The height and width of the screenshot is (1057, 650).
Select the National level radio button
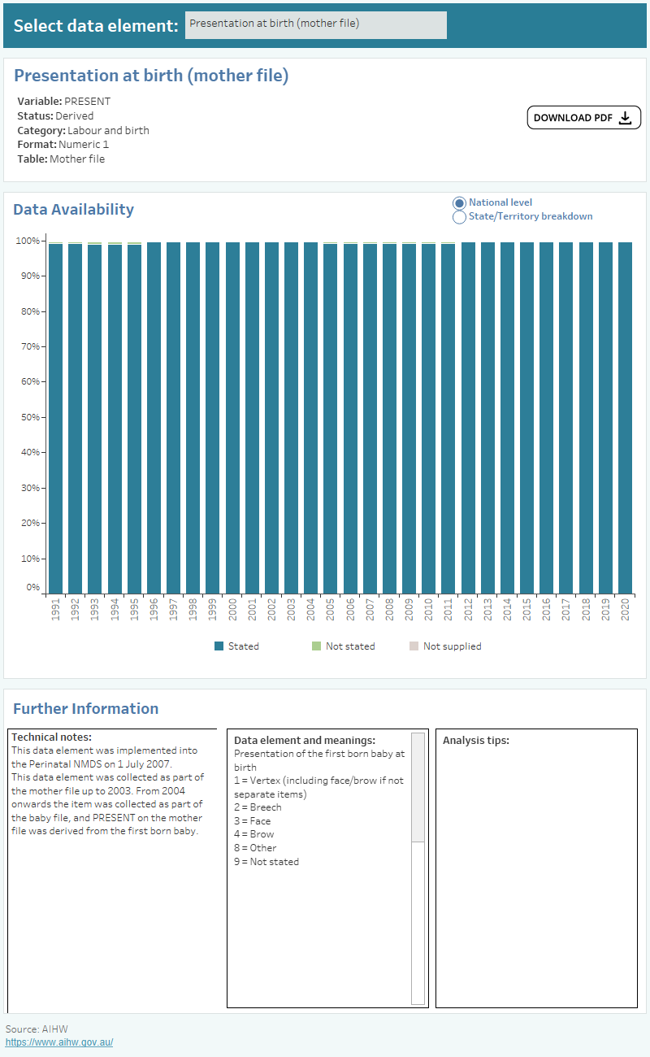460,202
